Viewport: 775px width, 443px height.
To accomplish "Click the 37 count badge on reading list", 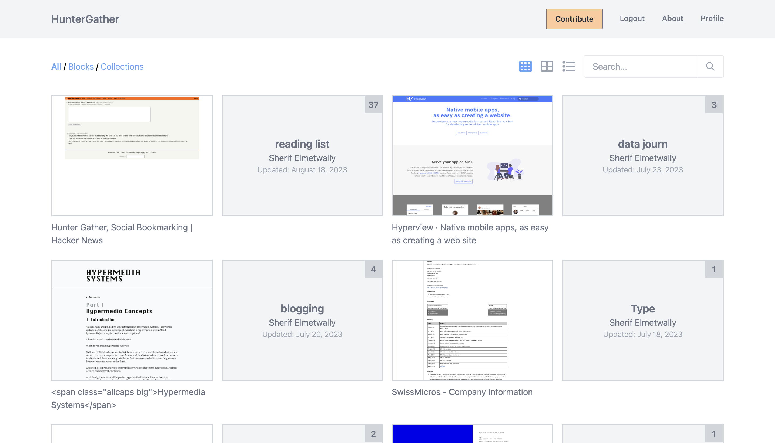I will click(x=373, y=105).
